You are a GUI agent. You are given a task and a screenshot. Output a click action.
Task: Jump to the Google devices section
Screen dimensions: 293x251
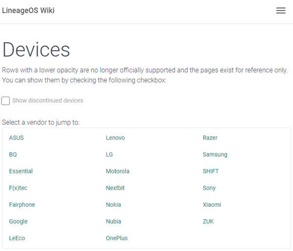tap(18, 221)
